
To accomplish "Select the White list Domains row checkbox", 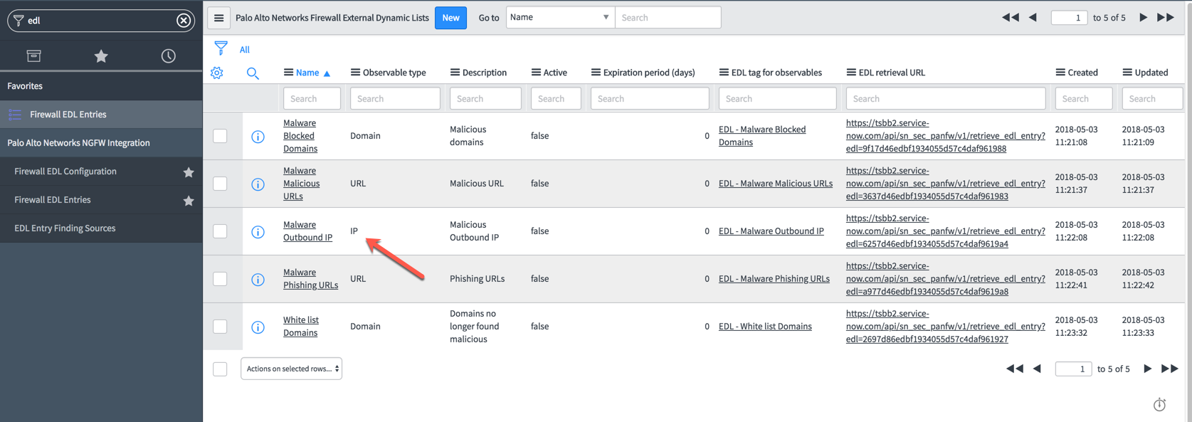I will click(x=220, y=327).
